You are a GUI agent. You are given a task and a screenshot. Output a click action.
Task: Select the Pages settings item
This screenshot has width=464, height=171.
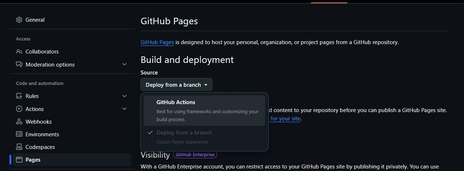point(72,159)
